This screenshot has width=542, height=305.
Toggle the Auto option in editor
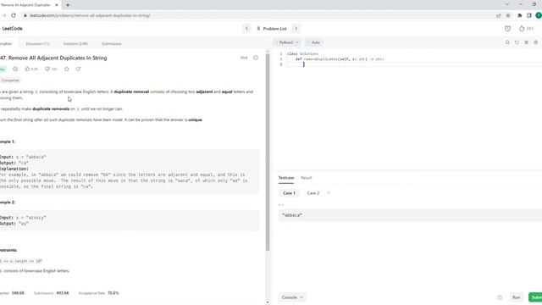(x=314, y=42)
